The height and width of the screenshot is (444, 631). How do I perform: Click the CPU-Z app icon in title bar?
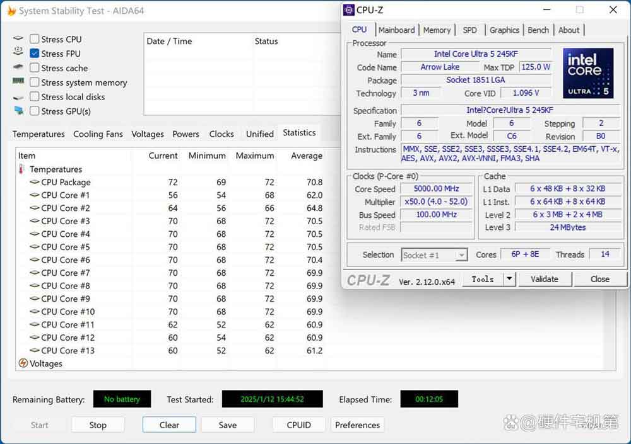(x=349, y=10)
